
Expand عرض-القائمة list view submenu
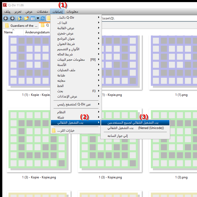point(76,28)
